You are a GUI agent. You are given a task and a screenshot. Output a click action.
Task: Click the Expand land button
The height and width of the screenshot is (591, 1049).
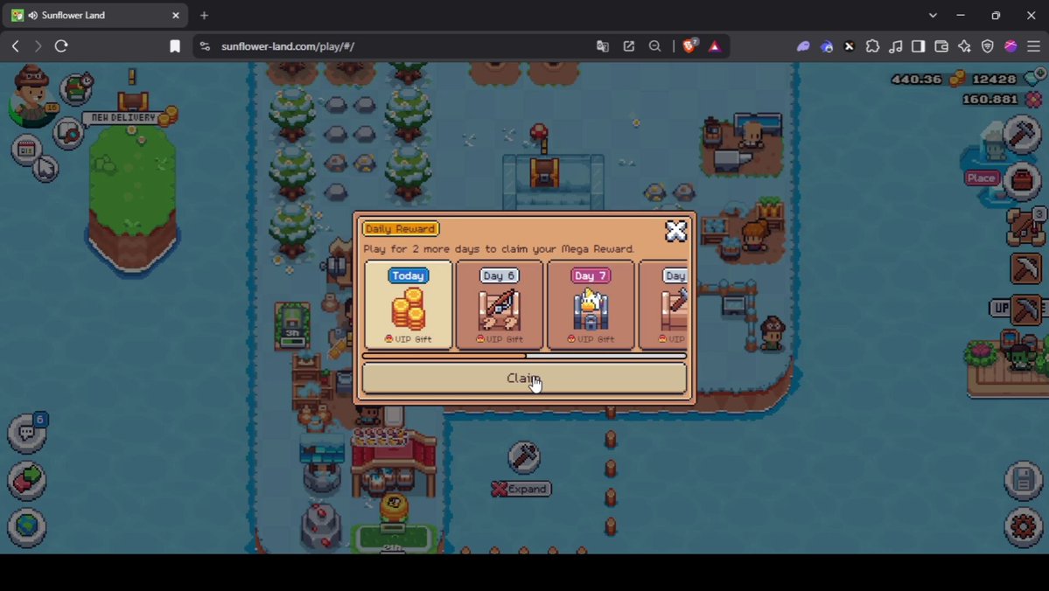pyautogui.click(x=521, y=489)
